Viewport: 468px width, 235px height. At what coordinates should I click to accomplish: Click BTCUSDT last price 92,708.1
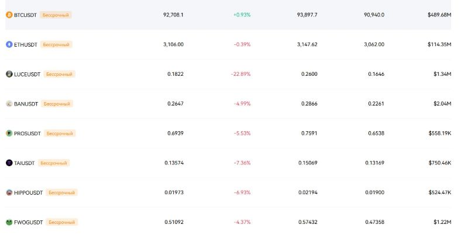pyautogui.click(x=173, y=15)
